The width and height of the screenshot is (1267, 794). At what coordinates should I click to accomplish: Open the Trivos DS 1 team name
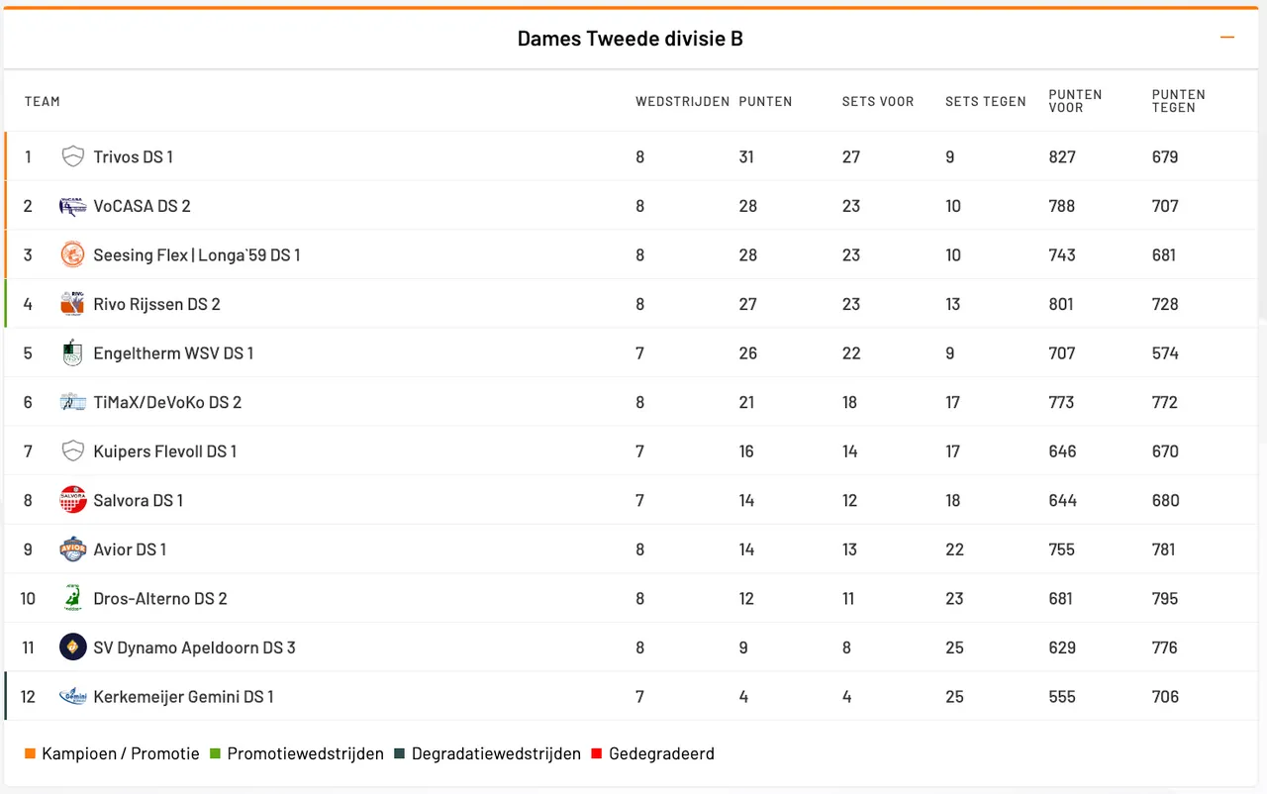tap(133, 156)
